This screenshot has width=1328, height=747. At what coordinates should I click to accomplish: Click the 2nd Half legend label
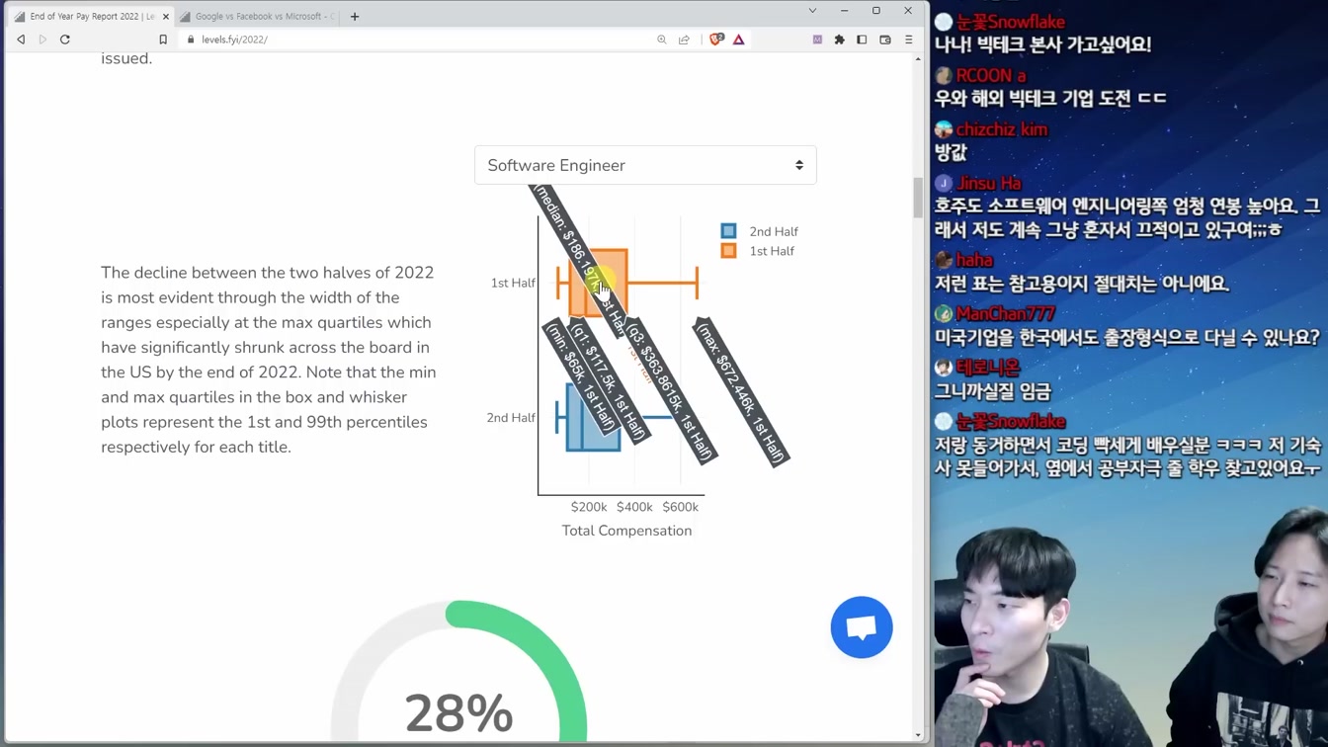(774, 232)
